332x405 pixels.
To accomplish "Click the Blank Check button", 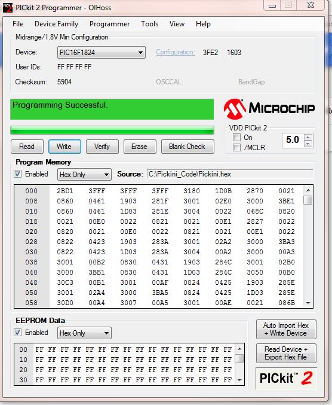I will (187, 147).
